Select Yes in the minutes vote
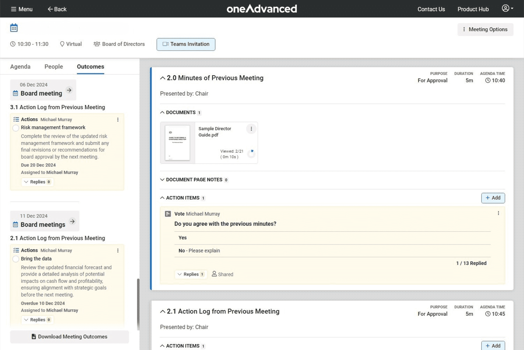This screenshot has height=350, width=524. (183, 238)
